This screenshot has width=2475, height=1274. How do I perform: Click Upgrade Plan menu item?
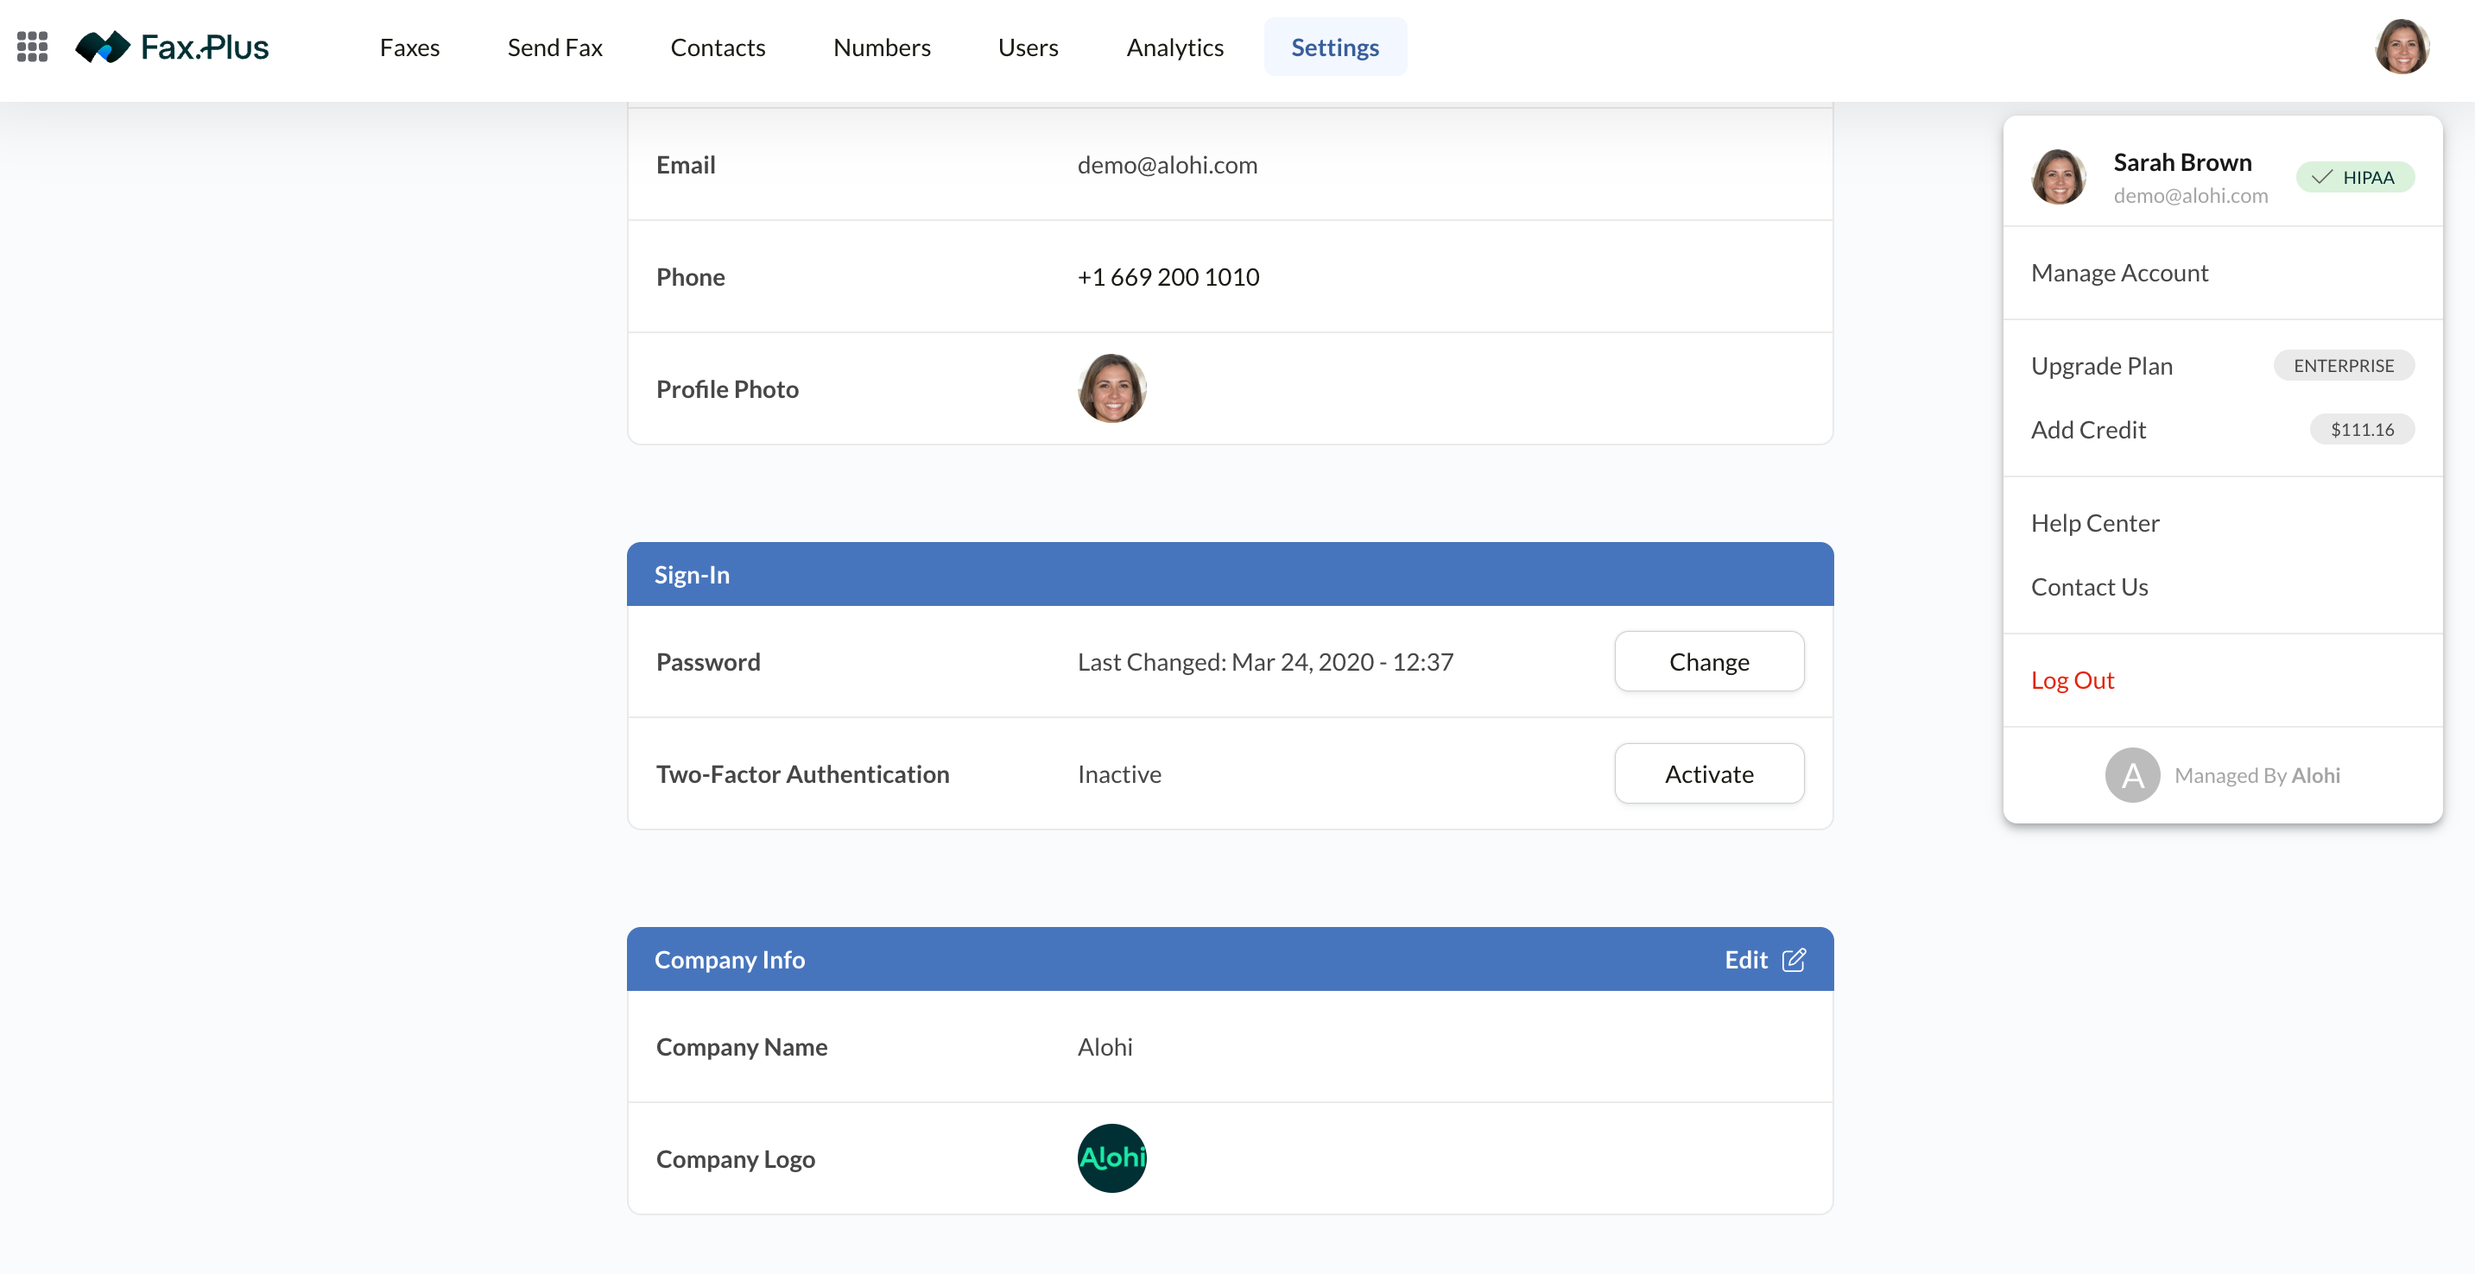2101,366
